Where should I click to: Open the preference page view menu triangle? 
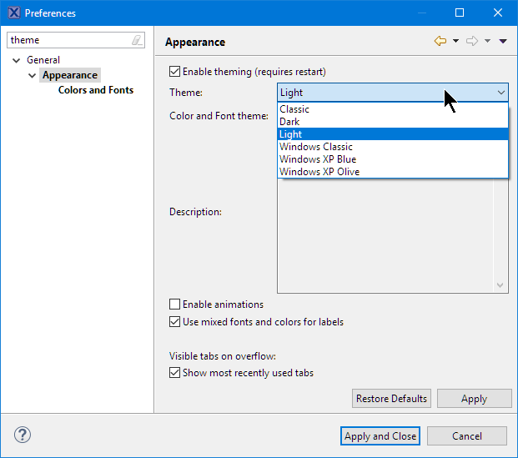[x=503, y=42]
